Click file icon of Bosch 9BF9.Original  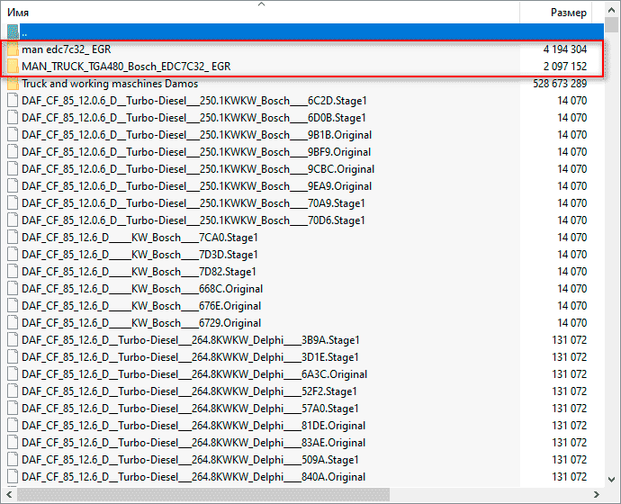(13, 152)
